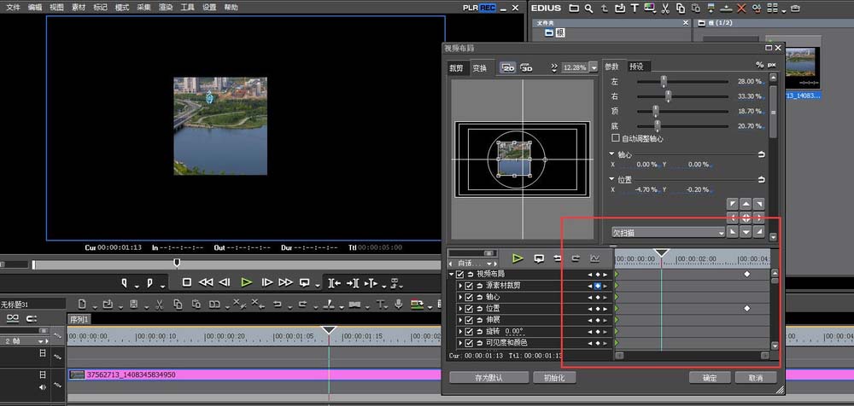Select the 2D mode icon in layout window
The image size is (854, 406).
509,67
